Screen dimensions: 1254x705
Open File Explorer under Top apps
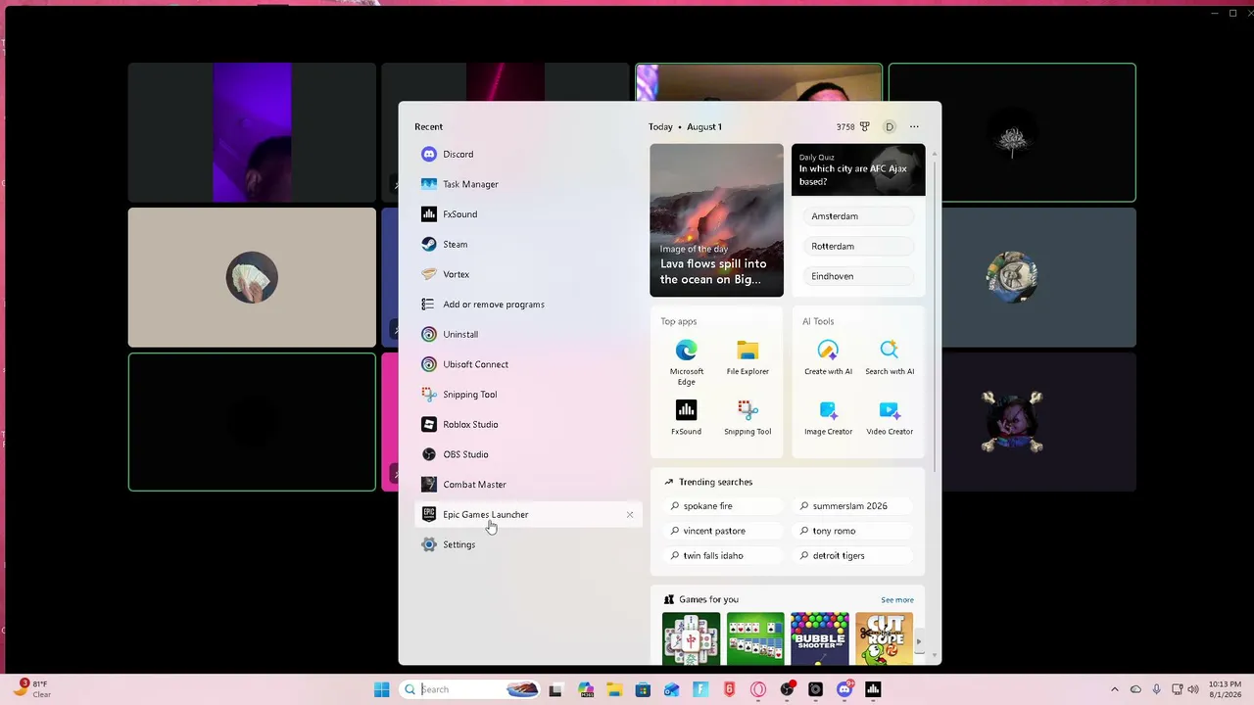[x=748, y=357]
